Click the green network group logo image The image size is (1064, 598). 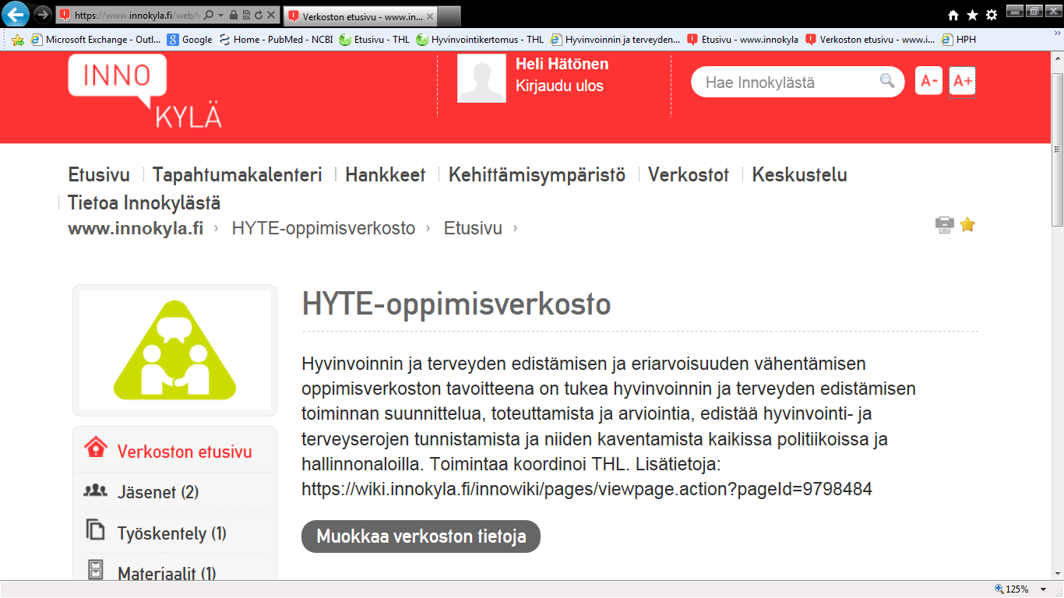[x=174, y=350]
